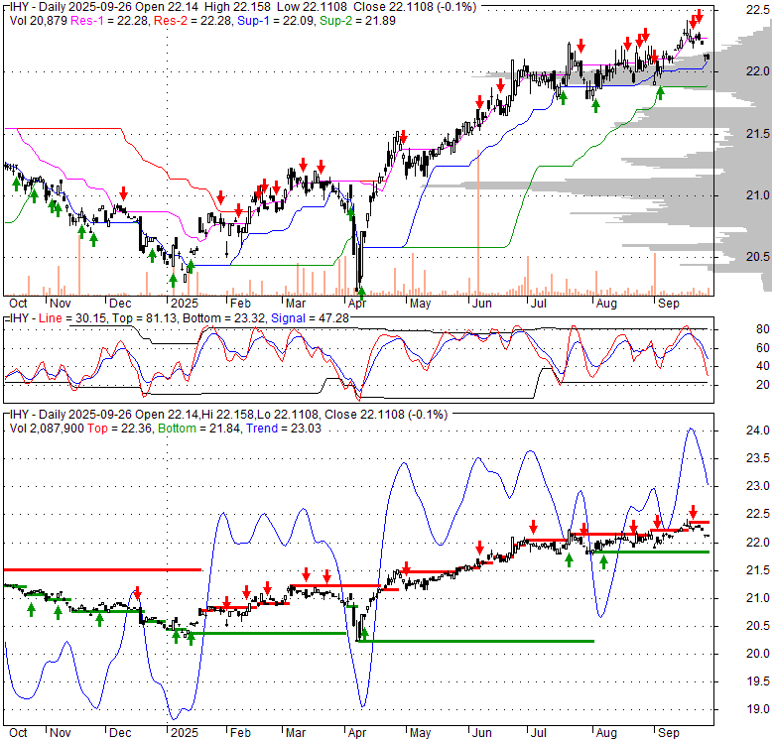Image resolution: width=774 pixels, height=739 pixels.
Task: Click the Jun label on top chart axis
Action: pos(482,304)
